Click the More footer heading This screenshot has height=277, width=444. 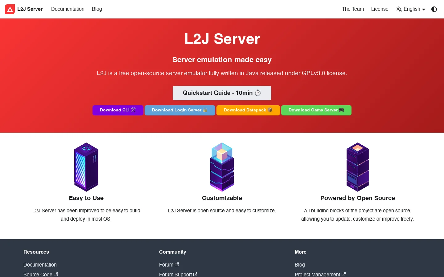tap(301, 252)
